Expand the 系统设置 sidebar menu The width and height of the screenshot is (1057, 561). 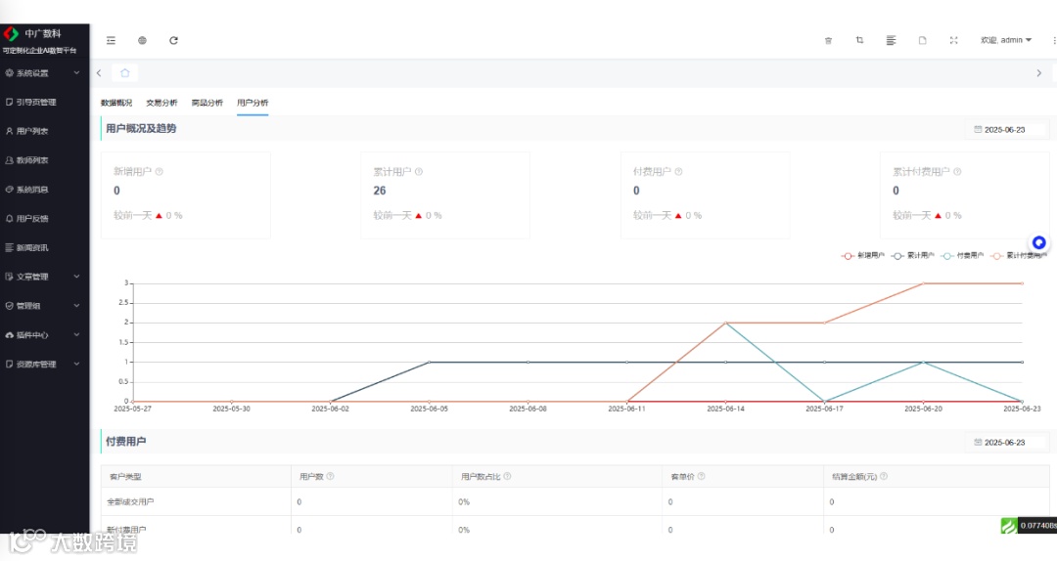point(44,72)
